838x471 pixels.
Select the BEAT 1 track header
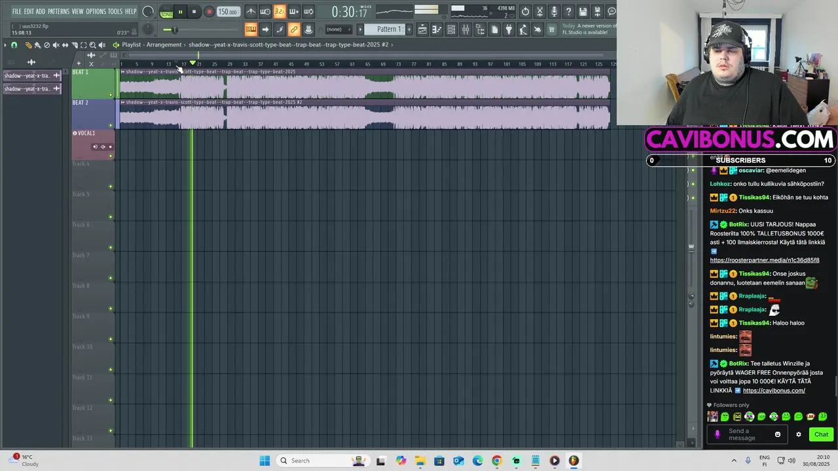[x=93, y=84]
